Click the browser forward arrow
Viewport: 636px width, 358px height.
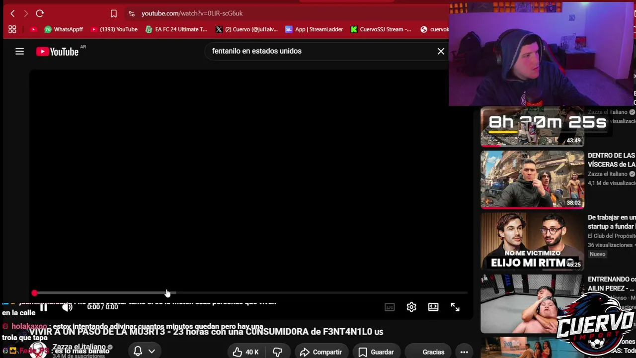(26, 13)
